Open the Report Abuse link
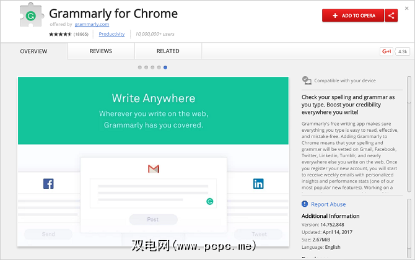 328,204
